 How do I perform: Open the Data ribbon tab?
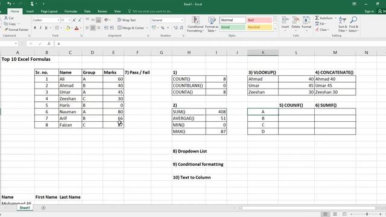click(87, 11)
